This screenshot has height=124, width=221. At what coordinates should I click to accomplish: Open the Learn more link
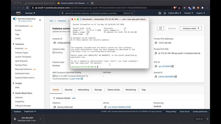[x=77, y=79]
